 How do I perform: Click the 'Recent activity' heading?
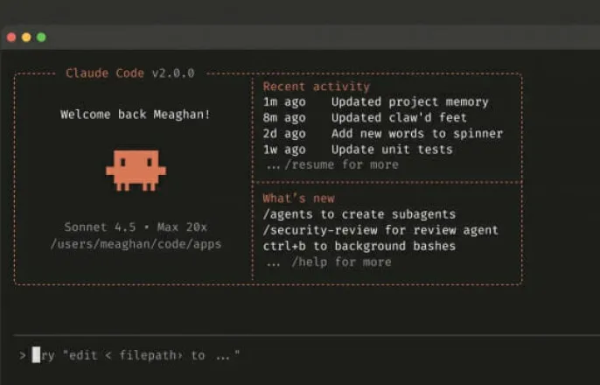tap(317, 87)
